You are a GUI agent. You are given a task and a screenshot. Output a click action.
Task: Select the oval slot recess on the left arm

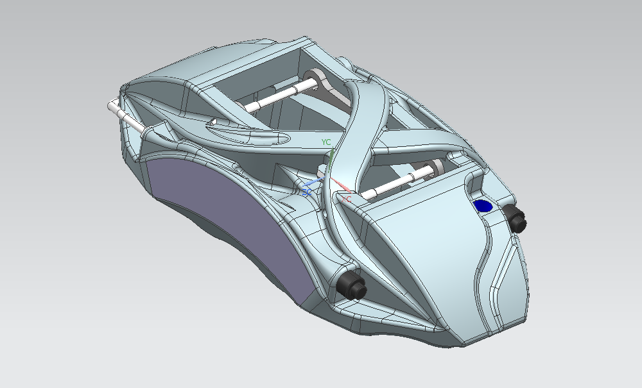click(x=250, y=135)
